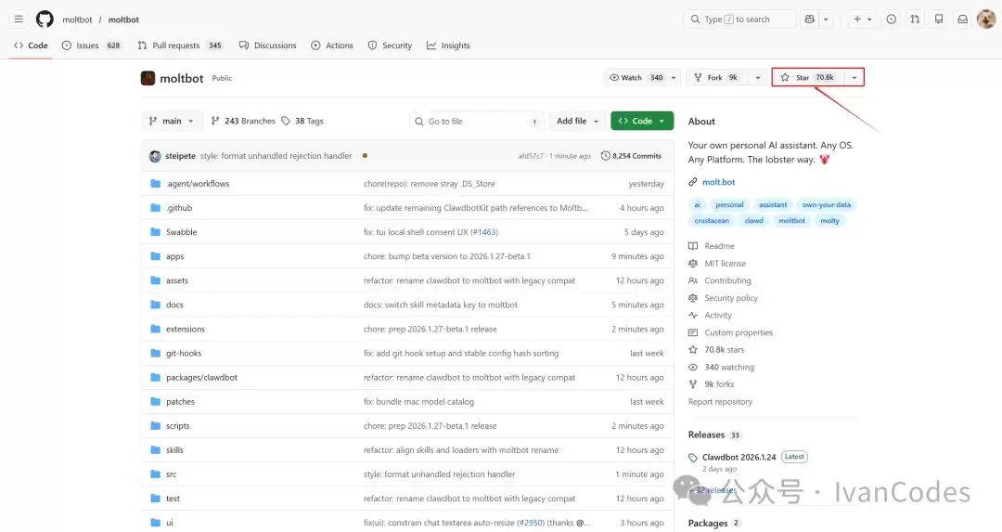Click the tag icon beside Clawdbot 2026.1.24
This screenshot has height=532, width=1002.
pyautogui.click(x=693, y=458)
